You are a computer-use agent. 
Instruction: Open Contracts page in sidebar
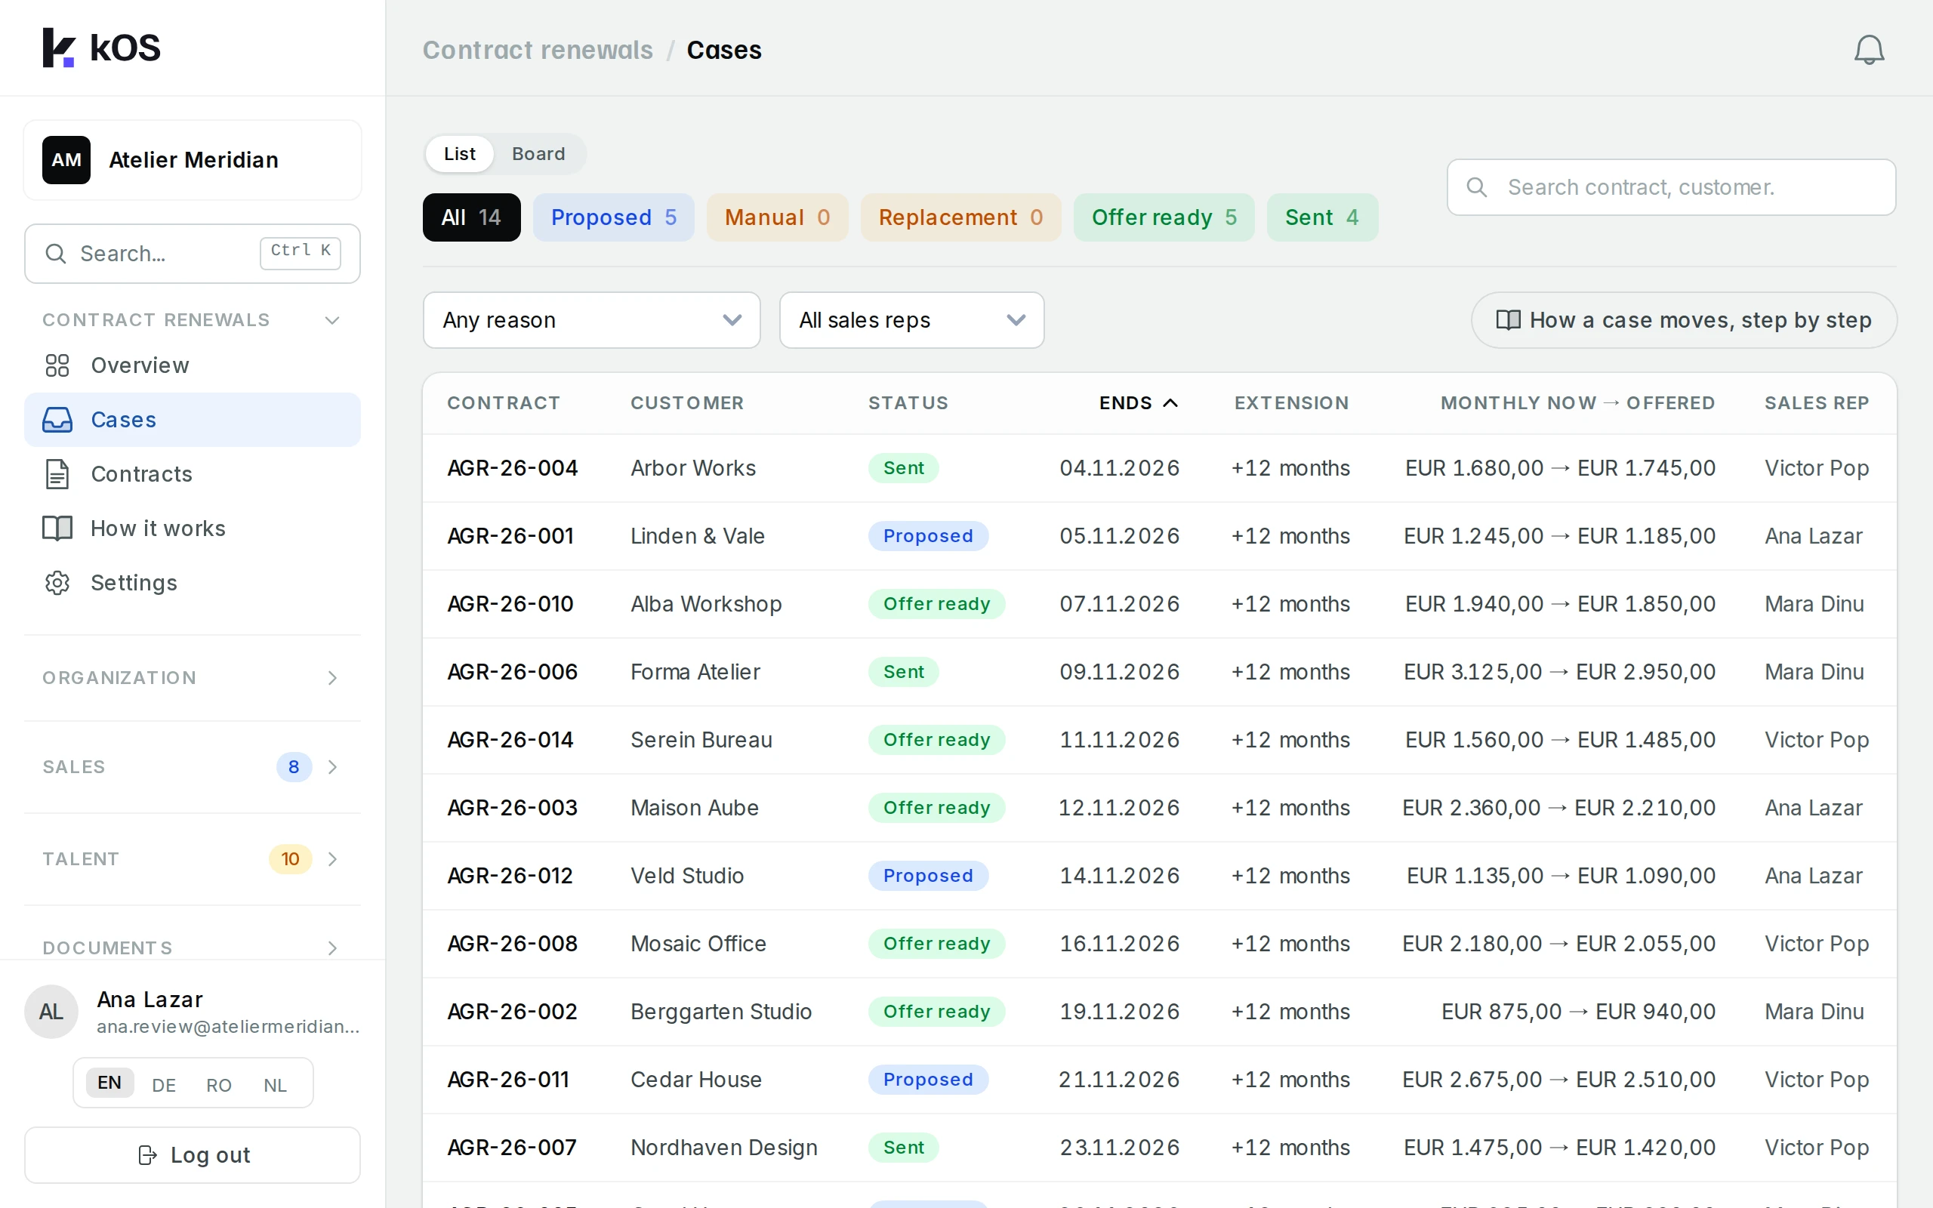[x=193, y=474]
